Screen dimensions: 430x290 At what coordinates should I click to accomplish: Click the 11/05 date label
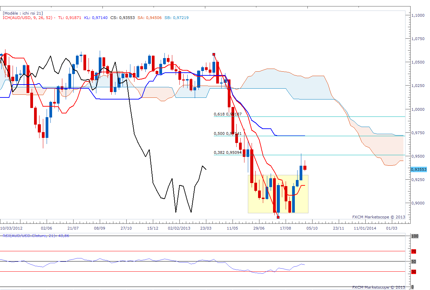(x=233, y=228)
